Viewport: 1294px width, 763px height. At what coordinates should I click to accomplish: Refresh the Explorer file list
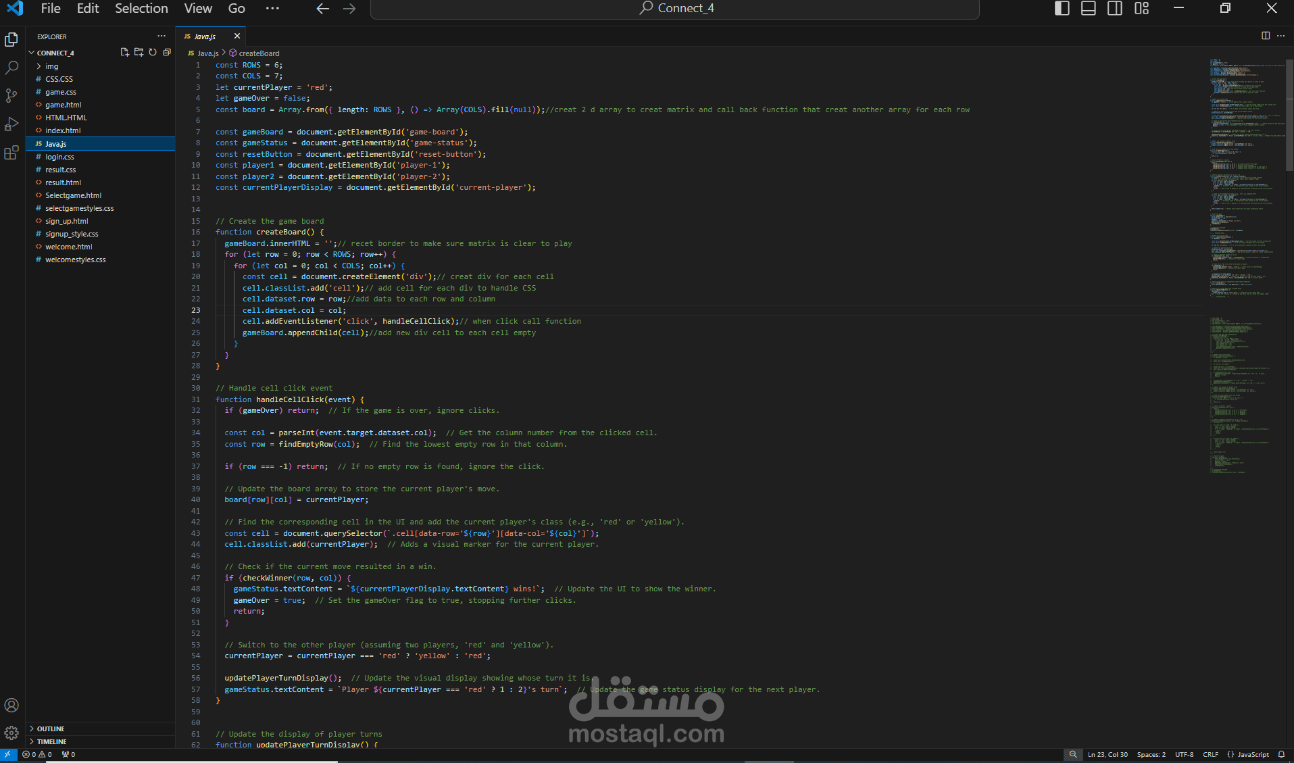tap(153, 52)
